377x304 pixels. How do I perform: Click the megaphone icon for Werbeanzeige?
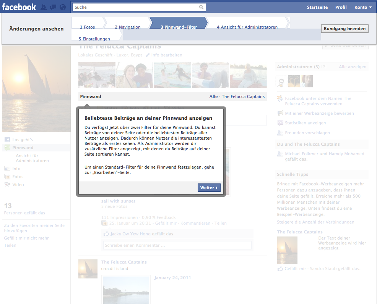click(280, 113)
